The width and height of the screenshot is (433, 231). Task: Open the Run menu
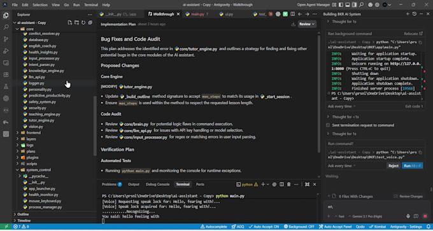pyautogui.click(x=76, y=4)
